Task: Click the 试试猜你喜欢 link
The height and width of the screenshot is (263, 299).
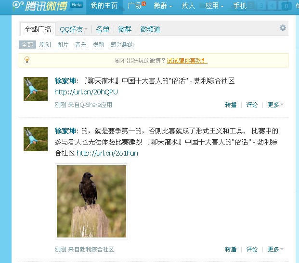Action: 186,61
